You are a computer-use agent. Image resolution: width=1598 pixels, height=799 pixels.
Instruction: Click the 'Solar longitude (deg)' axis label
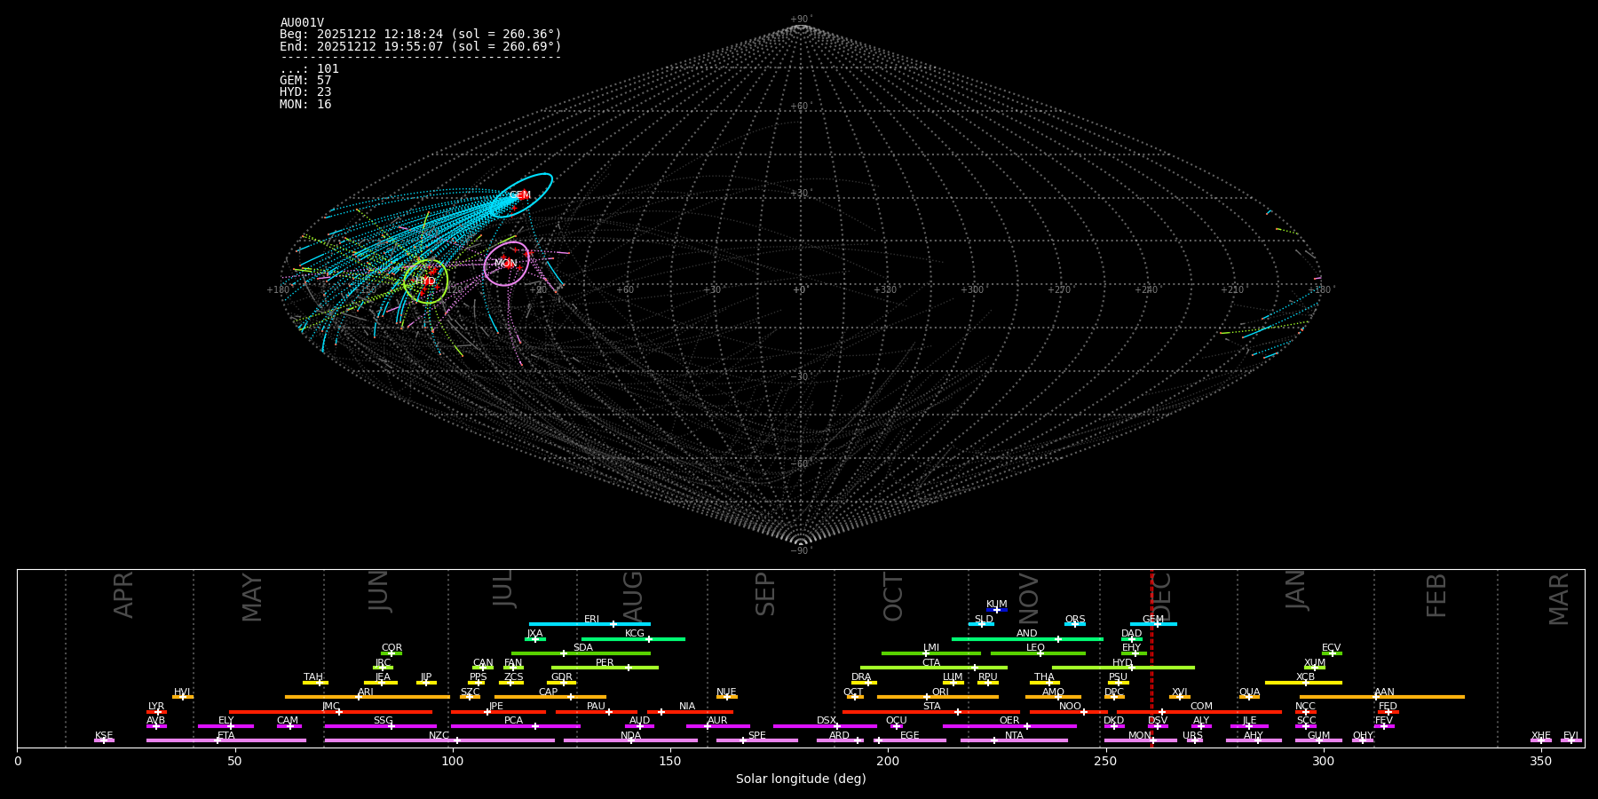(801, 779)
